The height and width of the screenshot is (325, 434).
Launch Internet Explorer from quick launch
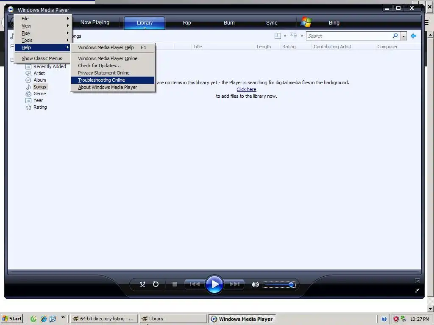click(44, 319)
